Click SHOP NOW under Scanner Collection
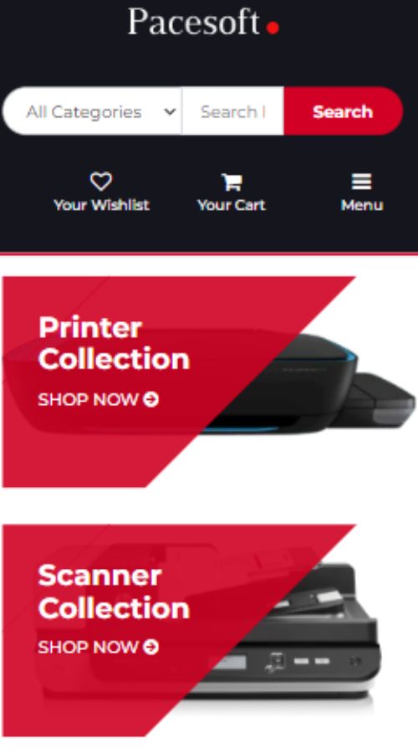The image size is (418, 753). 88,647
